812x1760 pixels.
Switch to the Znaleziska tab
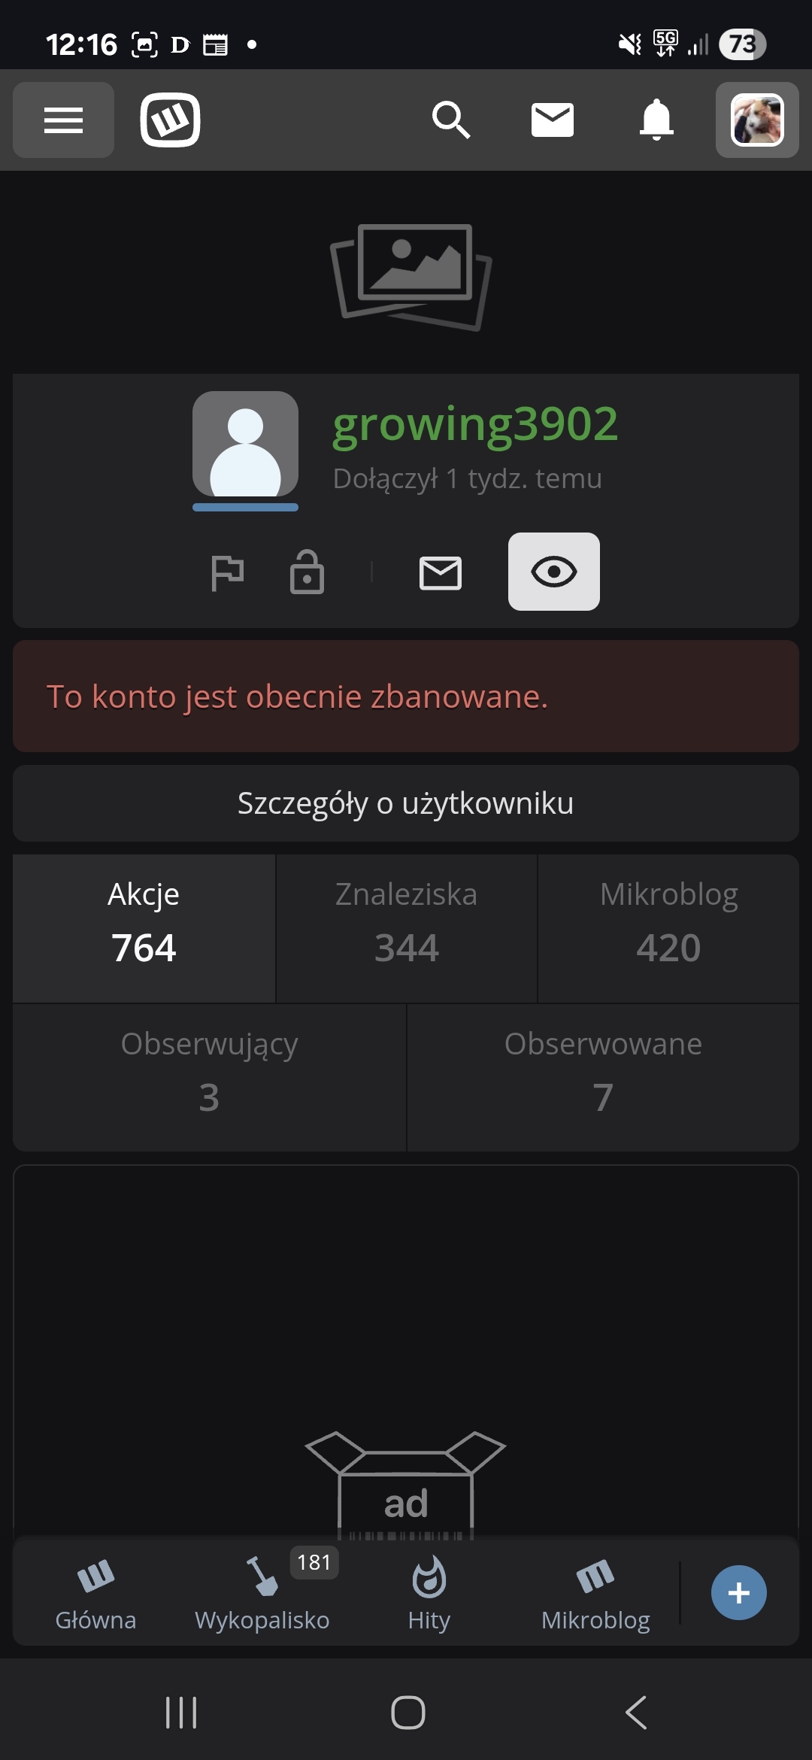click(x=406, y=928)
